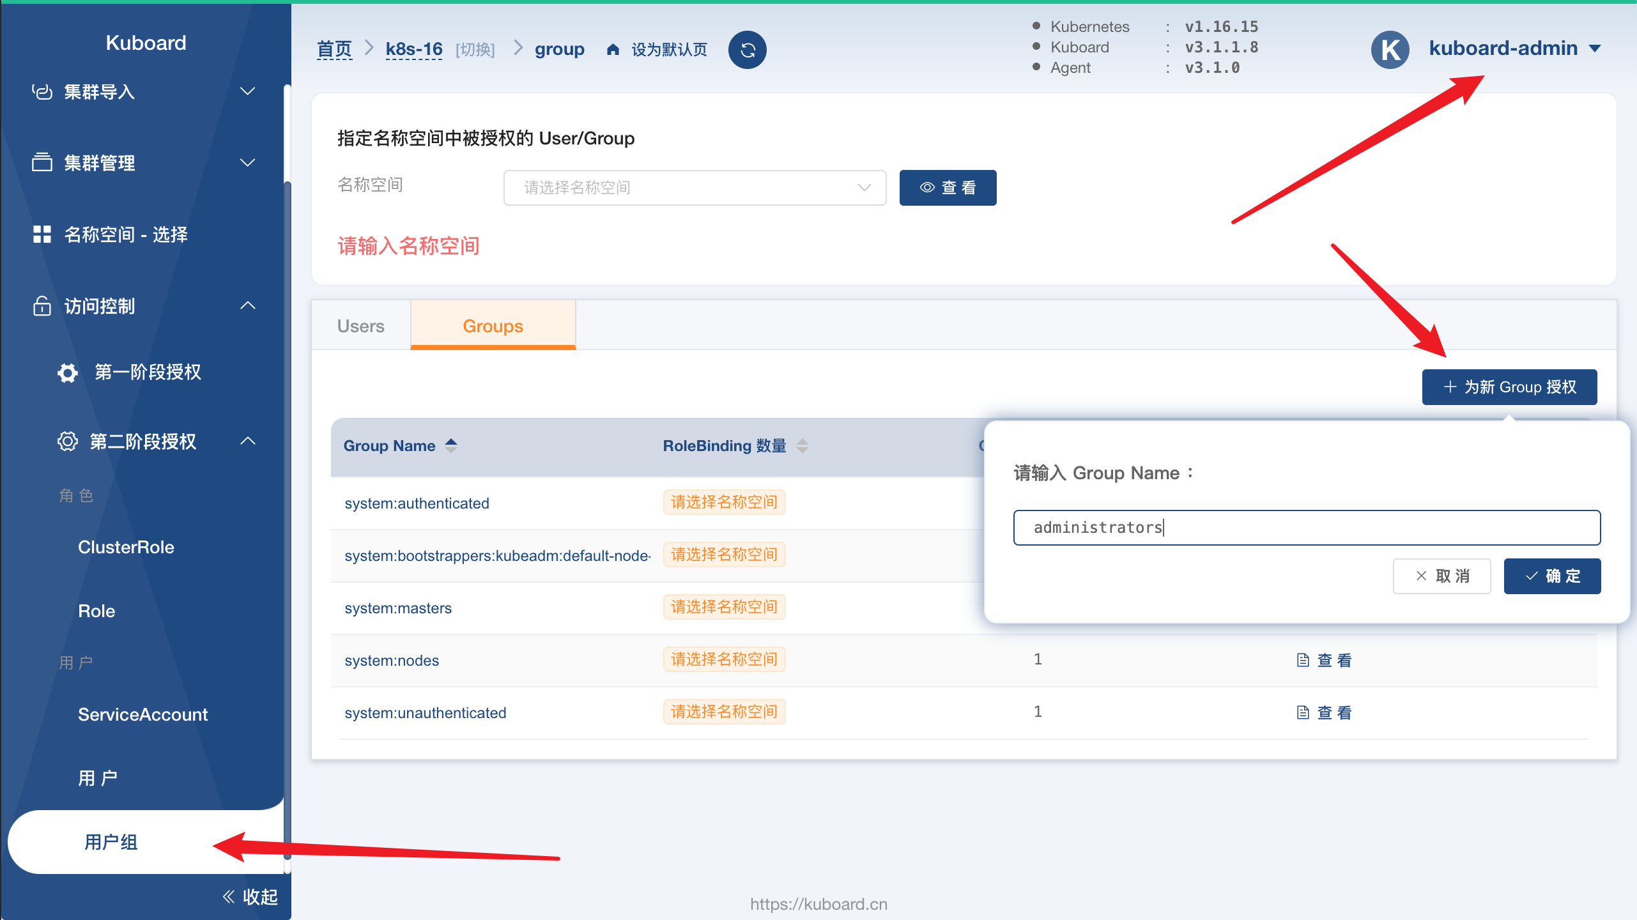Click 设为默认页 link
The width and height of the screenshot is (1637, 920).
[669, 50]
